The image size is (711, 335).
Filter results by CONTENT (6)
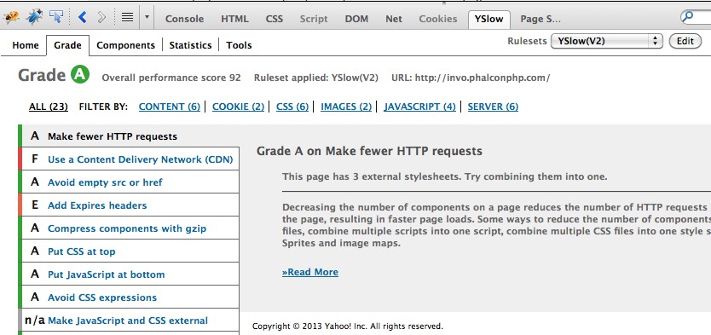(x=169, y=107)
